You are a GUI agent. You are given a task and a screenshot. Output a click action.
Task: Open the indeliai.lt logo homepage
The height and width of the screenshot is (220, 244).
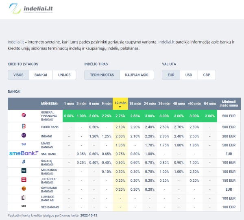tap(30, 9)
